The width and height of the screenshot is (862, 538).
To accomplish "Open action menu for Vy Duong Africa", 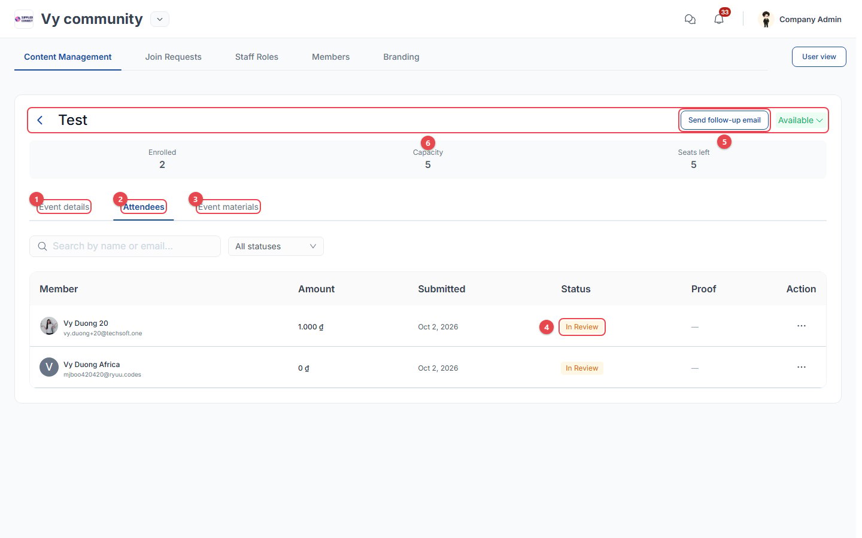I will 802,367.
